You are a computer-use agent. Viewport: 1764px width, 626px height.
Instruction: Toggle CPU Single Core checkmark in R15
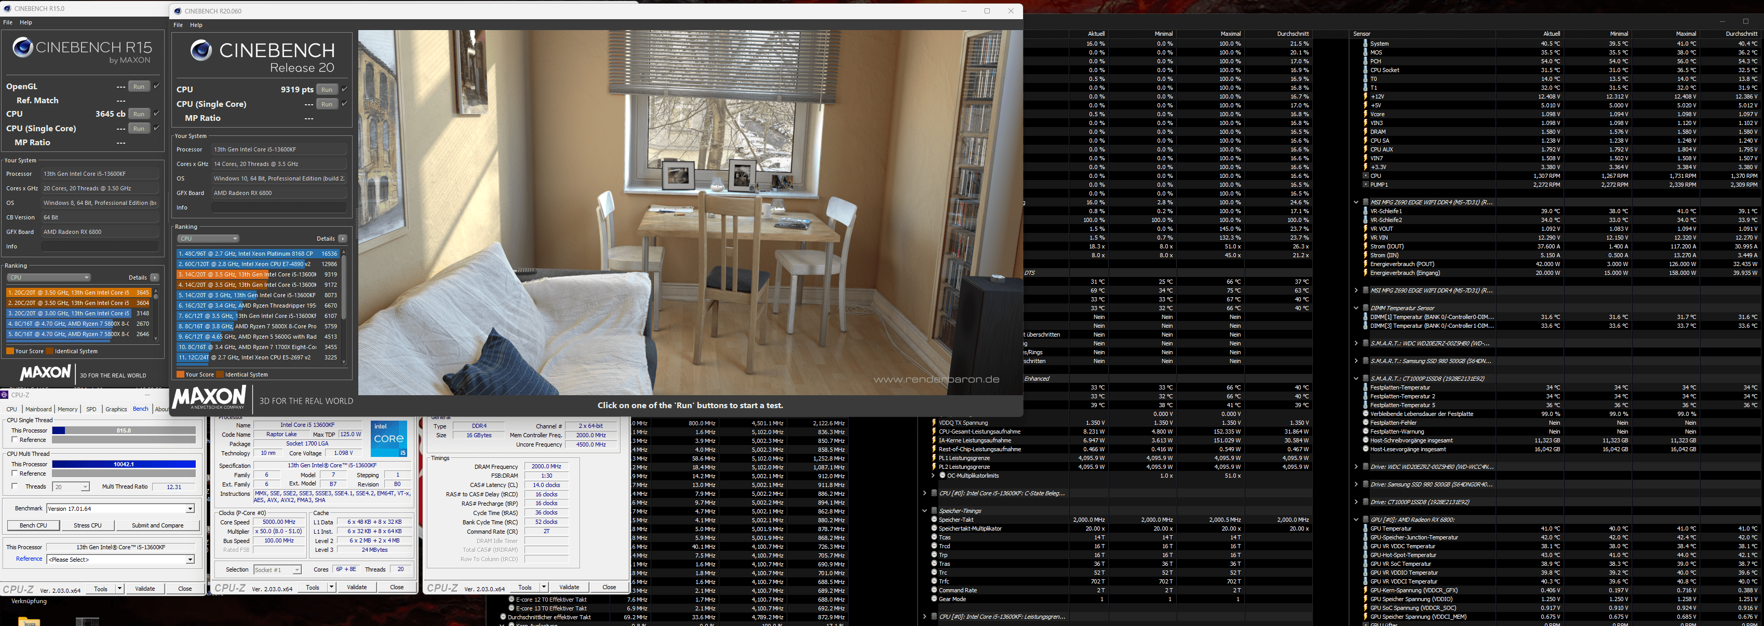157,128
